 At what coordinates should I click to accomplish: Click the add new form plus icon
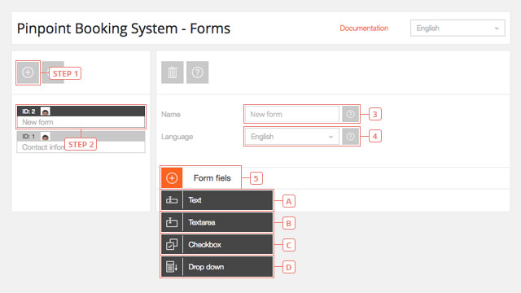pos(28,72)
